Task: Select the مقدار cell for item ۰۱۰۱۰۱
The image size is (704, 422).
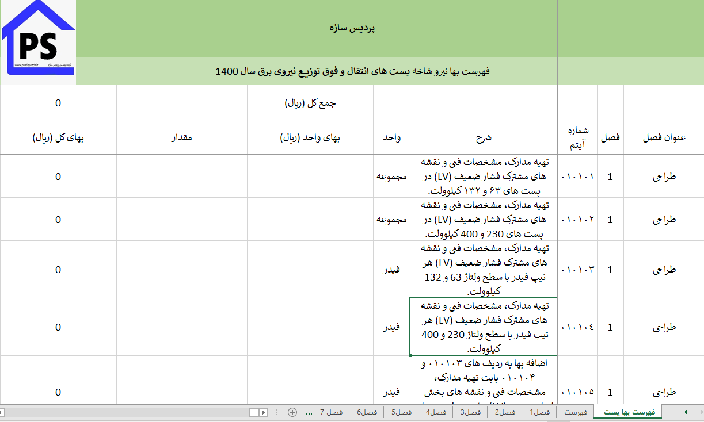Action: (x=181, y=177)
